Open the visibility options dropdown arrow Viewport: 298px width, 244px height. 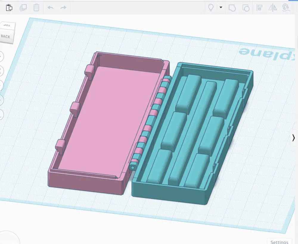(x=221, y=7)
